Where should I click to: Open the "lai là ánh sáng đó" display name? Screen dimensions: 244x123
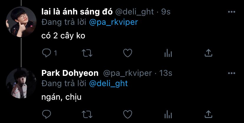tap(77, 12)
